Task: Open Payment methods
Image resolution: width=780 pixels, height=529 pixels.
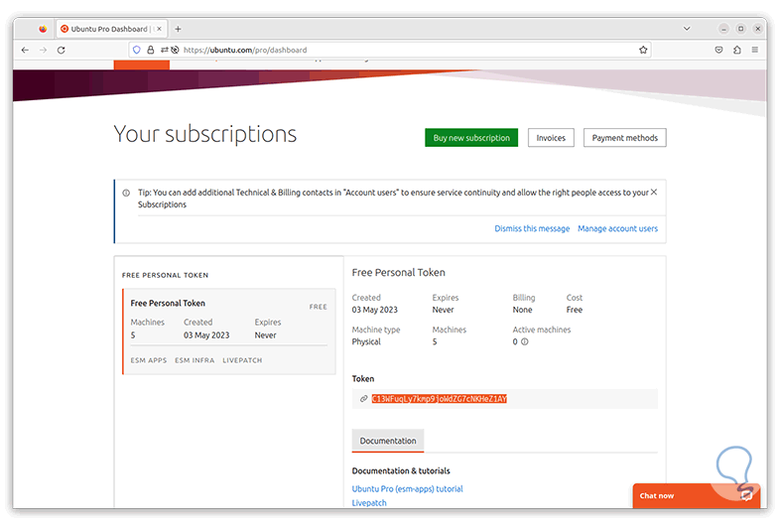Action: [625, 138]
